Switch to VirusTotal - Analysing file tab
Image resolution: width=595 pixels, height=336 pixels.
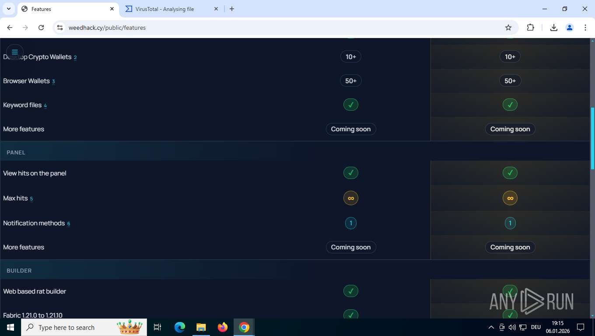pos(171,9)
